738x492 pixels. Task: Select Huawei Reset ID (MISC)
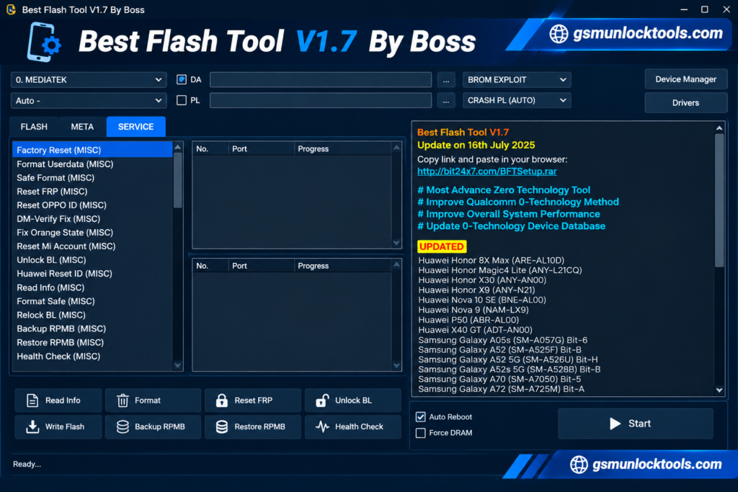(x=92, y=273)
